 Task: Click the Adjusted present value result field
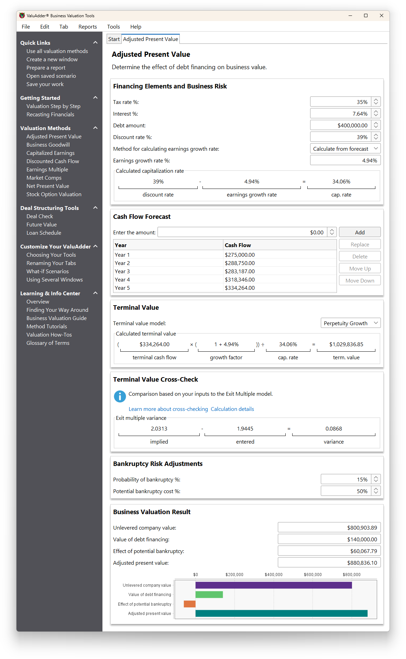click(329, 563)
